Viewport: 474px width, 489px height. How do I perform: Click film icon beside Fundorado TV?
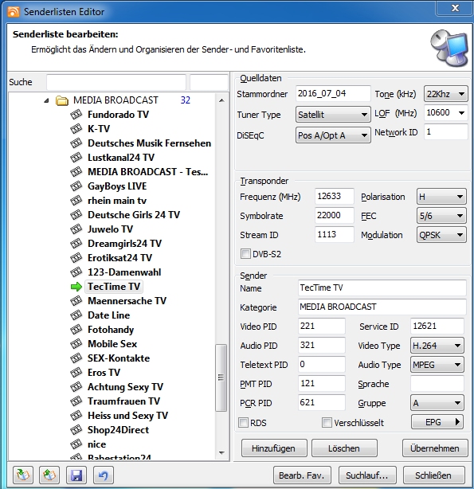(76, 115)
